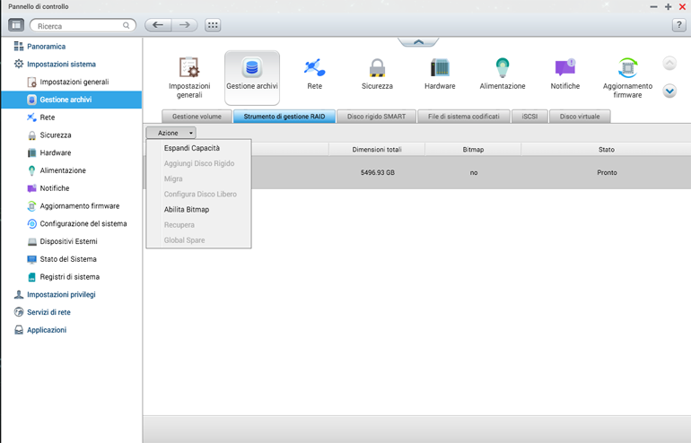Open the iSCSI tab
The width and height of the screenshot is (691, 443).
[529, 117]
